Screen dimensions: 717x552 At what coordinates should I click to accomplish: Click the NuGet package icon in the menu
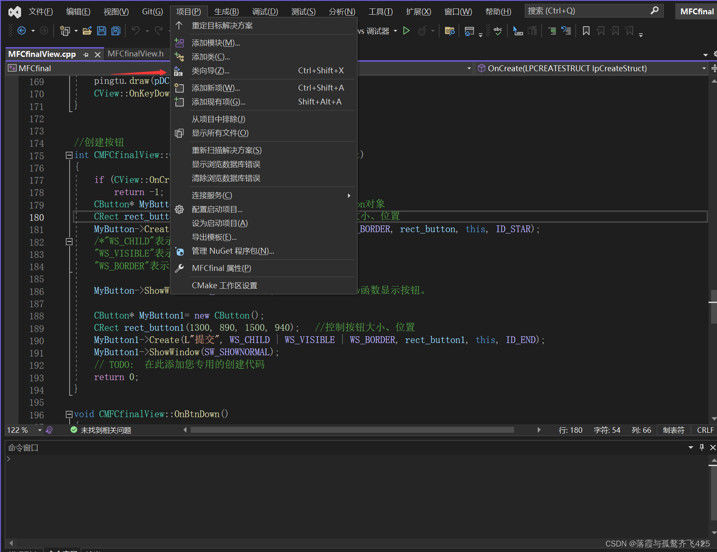click(x=179, y=251)
